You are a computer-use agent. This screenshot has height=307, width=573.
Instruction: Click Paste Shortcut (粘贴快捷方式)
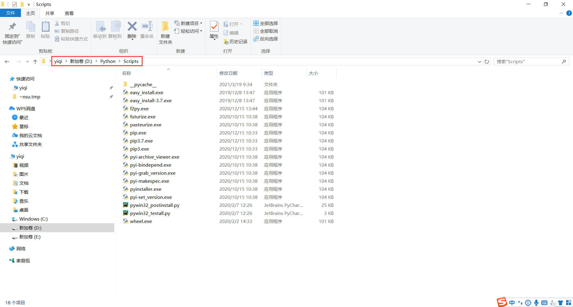[x=71, y=39]
